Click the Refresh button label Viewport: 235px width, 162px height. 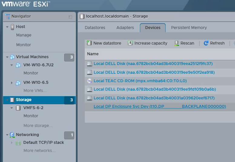tap(217, 43)
